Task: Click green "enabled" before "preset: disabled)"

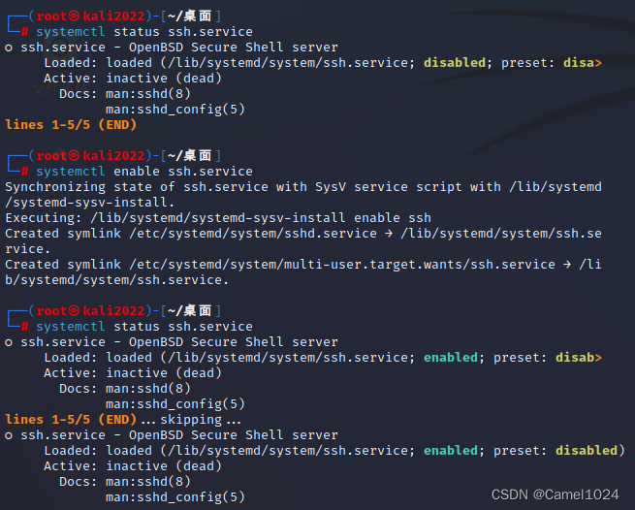Action: [451, 451]
